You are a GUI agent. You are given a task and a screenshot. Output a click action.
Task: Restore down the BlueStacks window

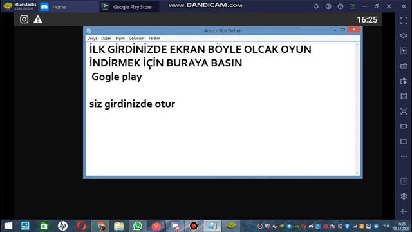coord(377,6)
